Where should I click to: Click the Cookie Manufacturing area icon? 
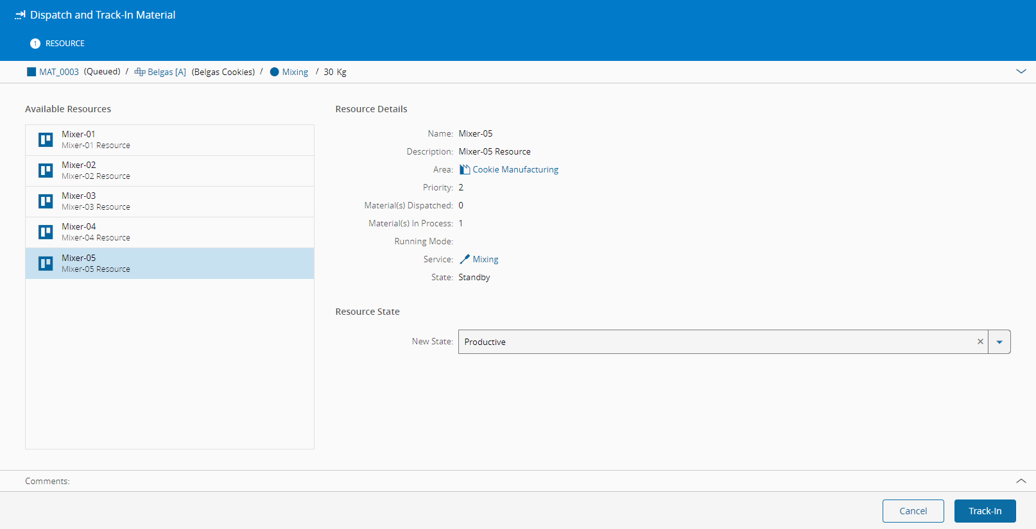(x=465, y=170)
